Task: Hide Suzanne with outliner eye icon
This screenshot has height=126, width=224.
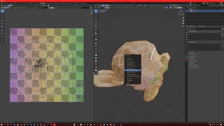Action: [x=222, y=11]
